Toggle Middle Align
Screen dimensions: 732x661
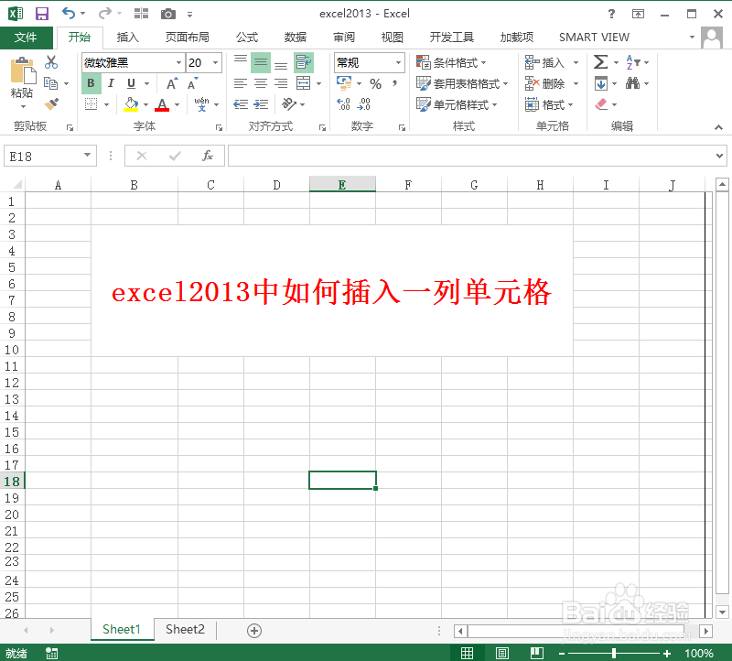[x=261, y=62]
